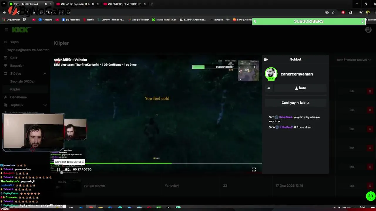Mute the clip volume icon

67,169
